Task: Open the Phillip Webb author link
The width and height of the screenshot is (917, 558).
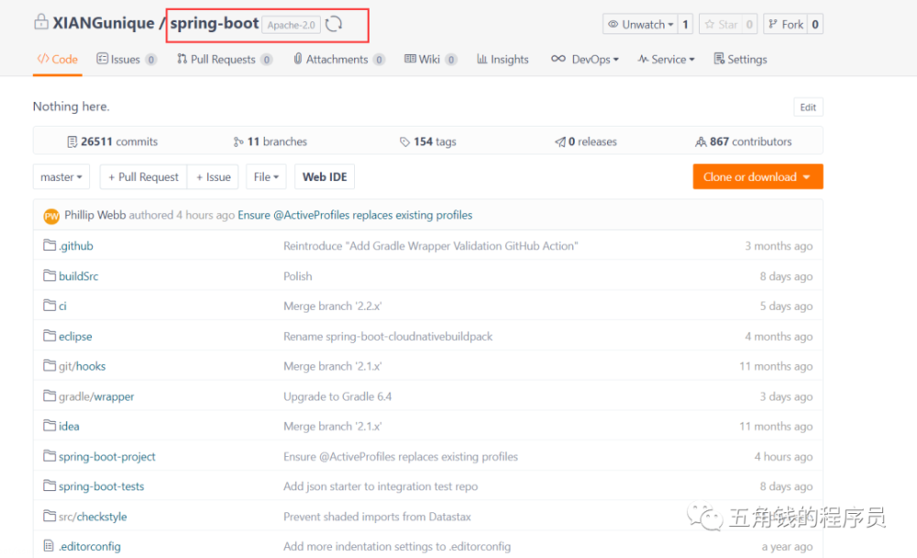Action: click(x=94, y=215)
